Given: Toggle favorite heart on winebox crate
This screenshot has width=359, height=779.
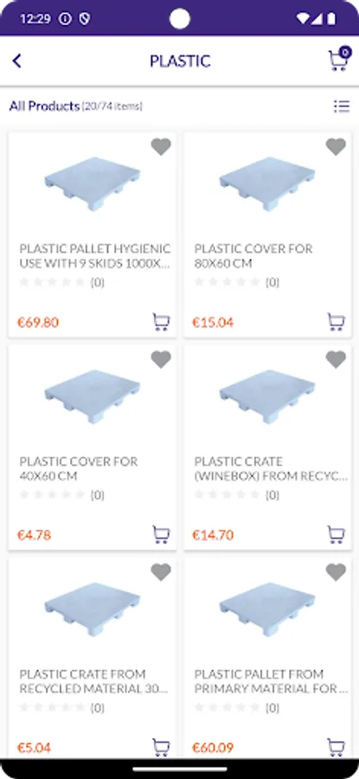Looking at the screenshot, I should coord(336,359).
